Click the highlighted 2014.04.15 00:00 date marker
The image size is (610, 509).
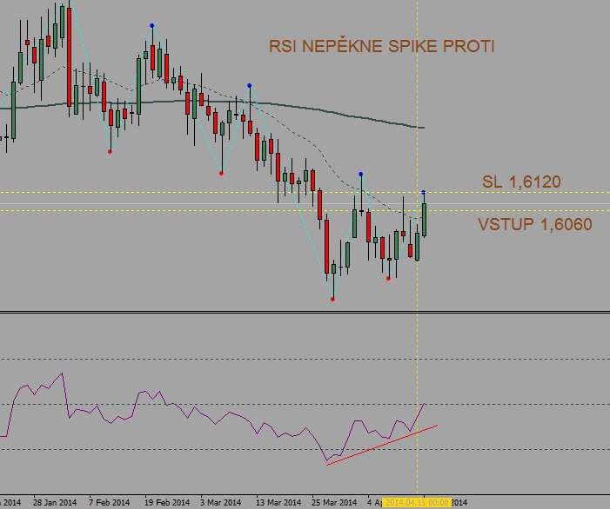coord(417,502)
